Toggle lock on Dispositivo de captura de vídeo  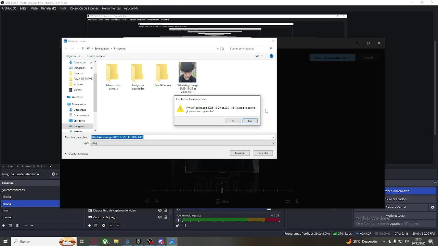(x=166, y=210)
